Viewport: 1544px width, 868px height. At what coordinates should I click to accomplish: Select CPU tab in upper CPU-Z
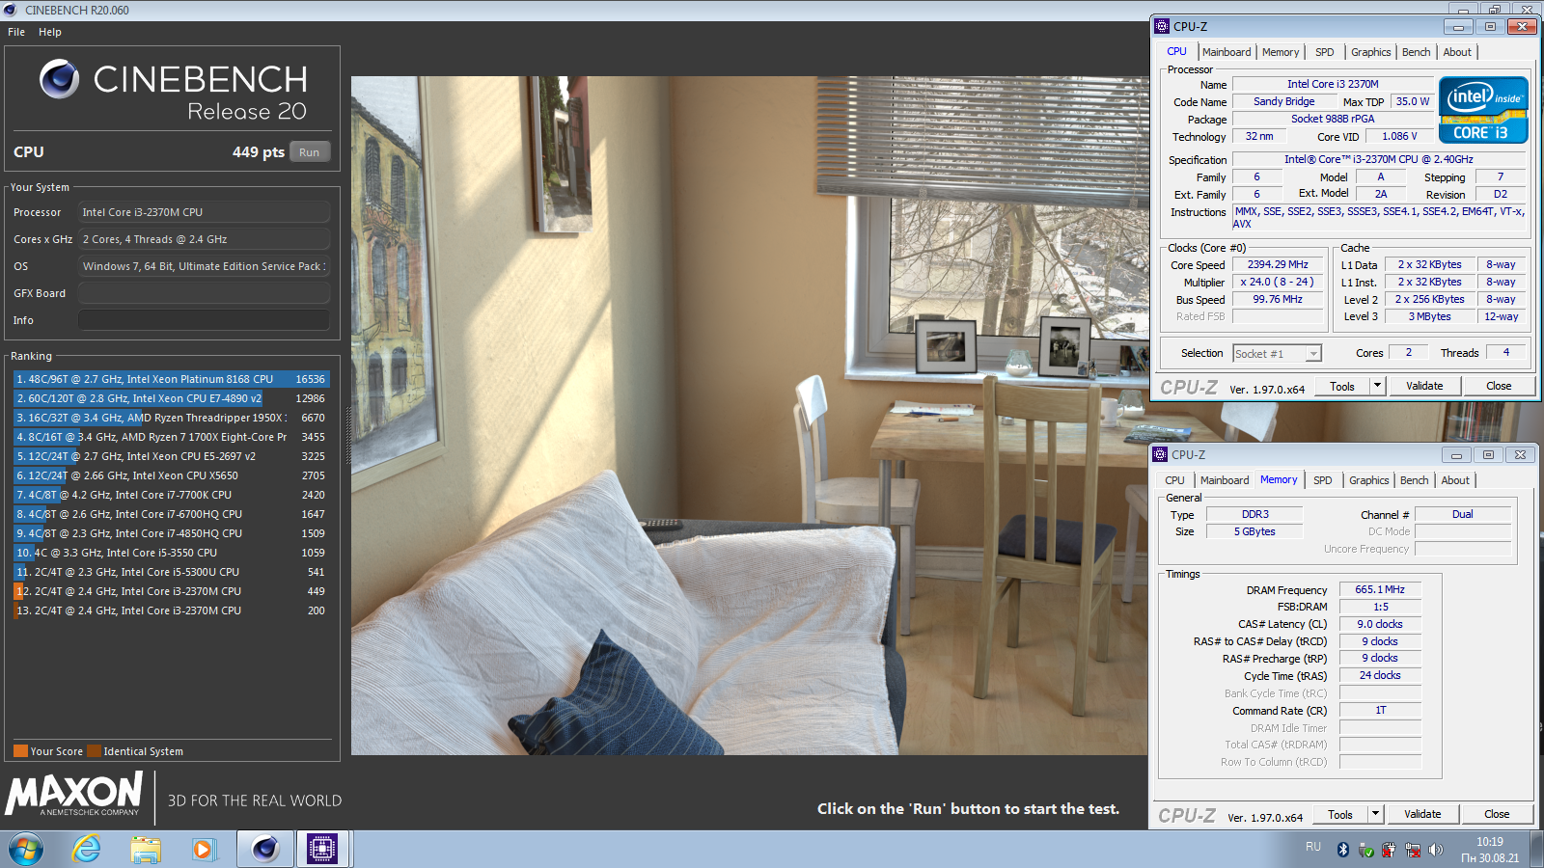(1177, 51)
